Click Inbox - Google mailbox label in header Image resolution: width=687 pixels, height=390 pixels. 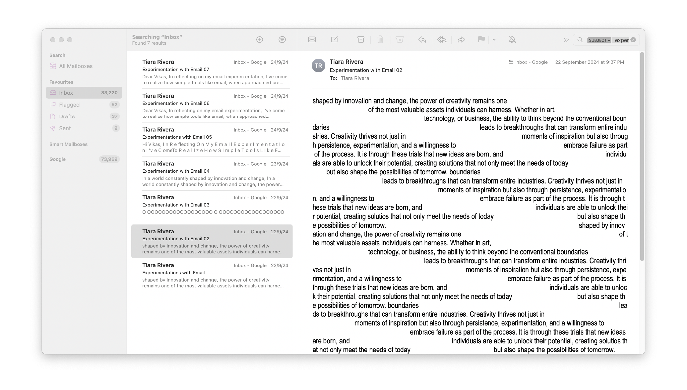coord(528,62)
